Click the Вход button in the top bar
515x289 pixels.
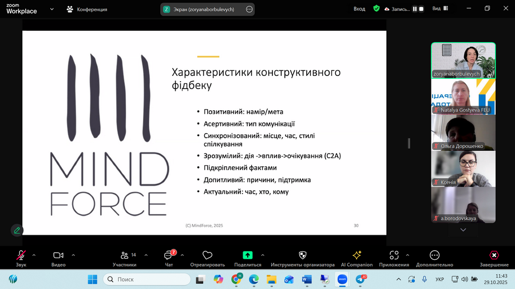click(x=359, y=9)
